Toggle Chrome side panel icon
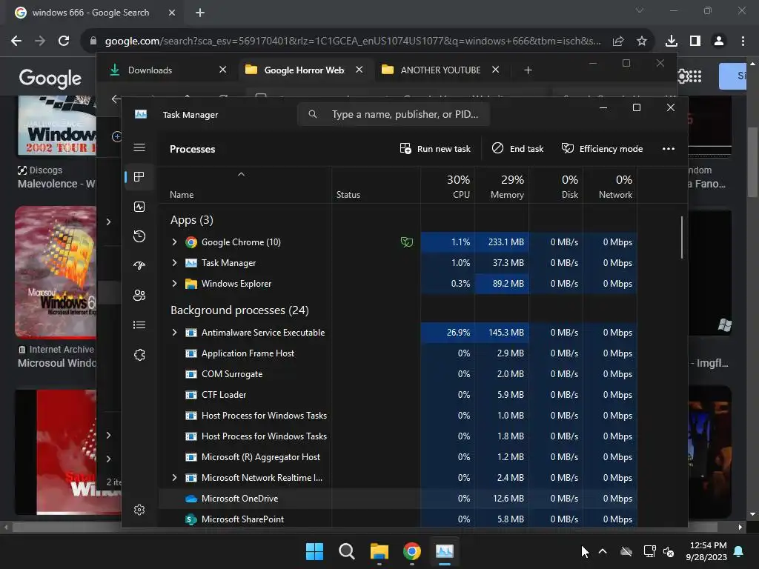 [x=695, y=41]
